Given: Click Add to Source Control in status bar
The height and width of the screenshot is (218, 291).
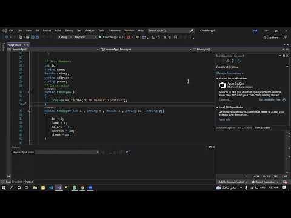Looking at the screenshot, I should point(232,182).
